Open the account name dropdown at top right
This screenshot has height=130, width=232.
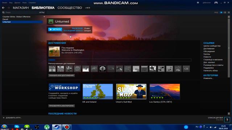[x=207, y=3]
